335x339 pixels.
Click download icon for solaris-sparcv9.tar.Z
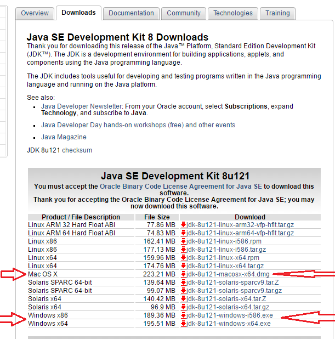[184, 282]
